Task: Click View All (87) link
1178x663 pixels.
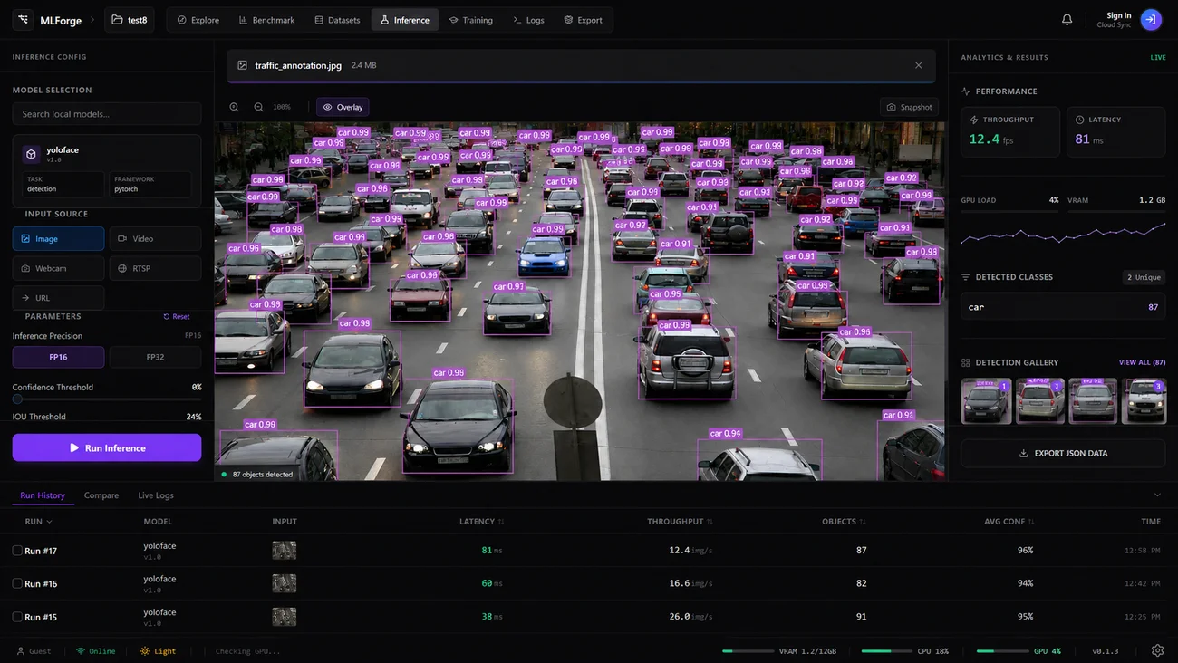Action: tap(1142, 362)
